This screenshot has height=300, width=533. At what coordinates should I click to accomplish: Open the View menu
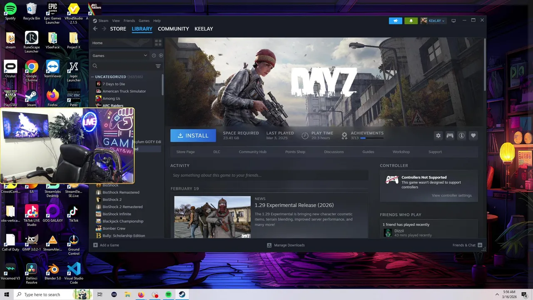tap(116, 21)
